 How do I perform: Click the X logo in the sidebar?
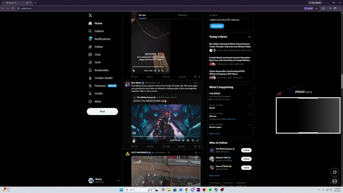point(90,16)
